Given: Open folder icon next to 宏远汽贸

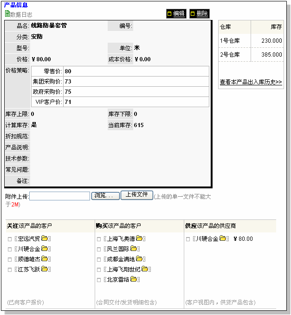Looking at the screenshot, I should (x=45, y=239).
